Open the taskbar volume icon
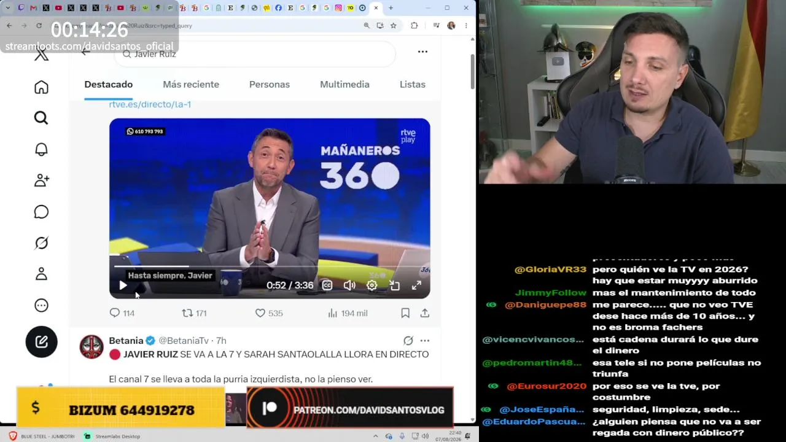 click(424, 436)
